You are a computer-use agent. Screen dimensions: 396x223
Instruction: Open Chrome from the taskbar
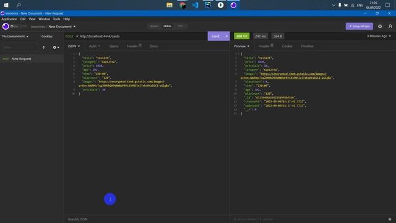(x=183, y=5)
